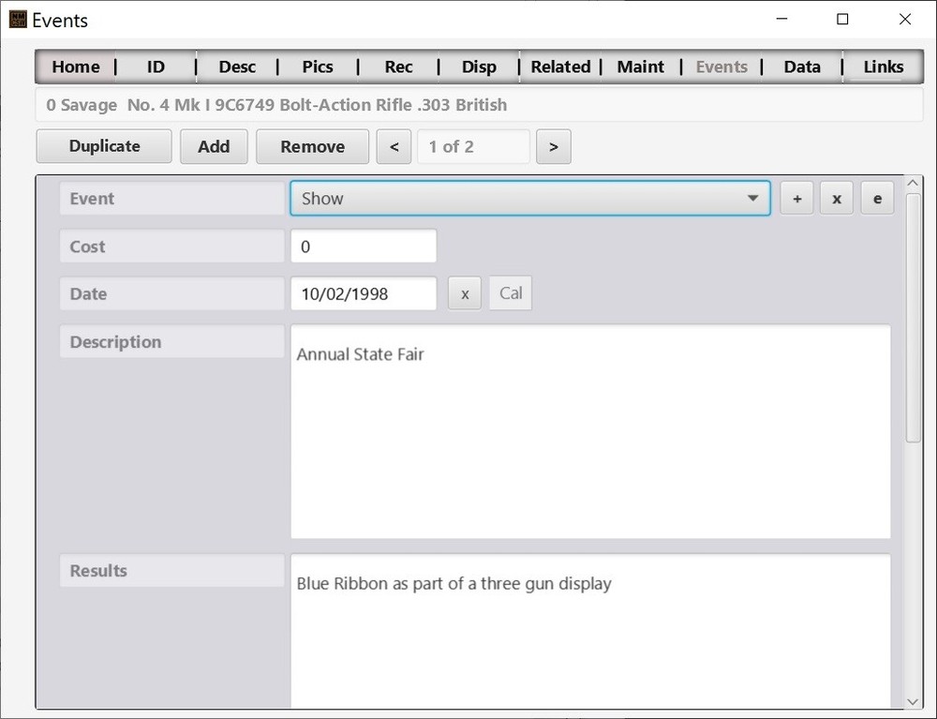The image size is (937, 719).
Task: Go to the next event record
Action: 553,146
